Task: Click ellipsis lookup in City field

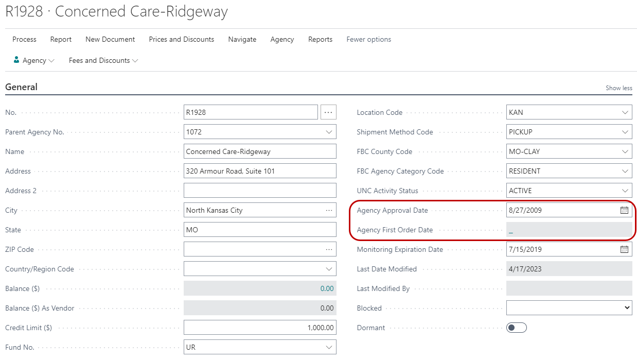Action: 329,210
